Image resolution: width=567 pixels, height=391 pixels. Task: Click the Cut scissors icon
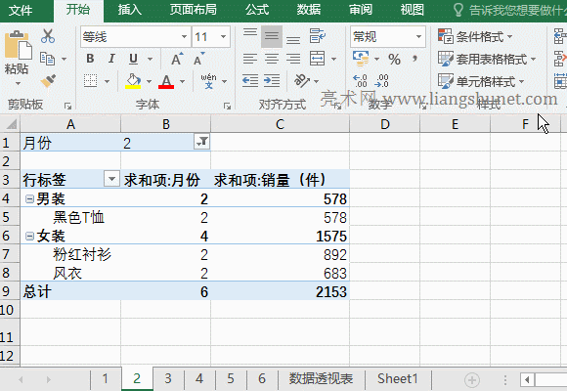(x=48, y=36)
